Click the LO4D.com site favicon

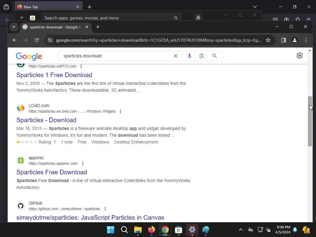[21, 108]
